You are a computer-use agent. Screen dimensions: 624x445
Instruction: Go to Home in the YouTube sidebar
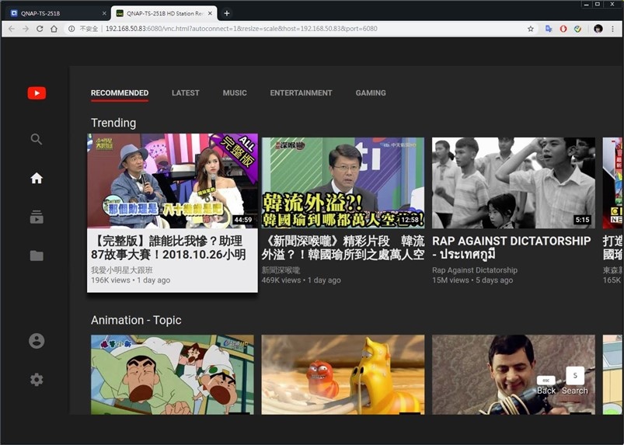(37, 178)
